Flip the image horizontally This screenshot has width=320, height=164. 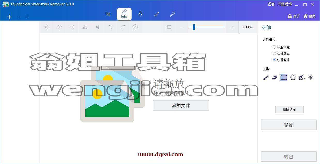(85, 27)
